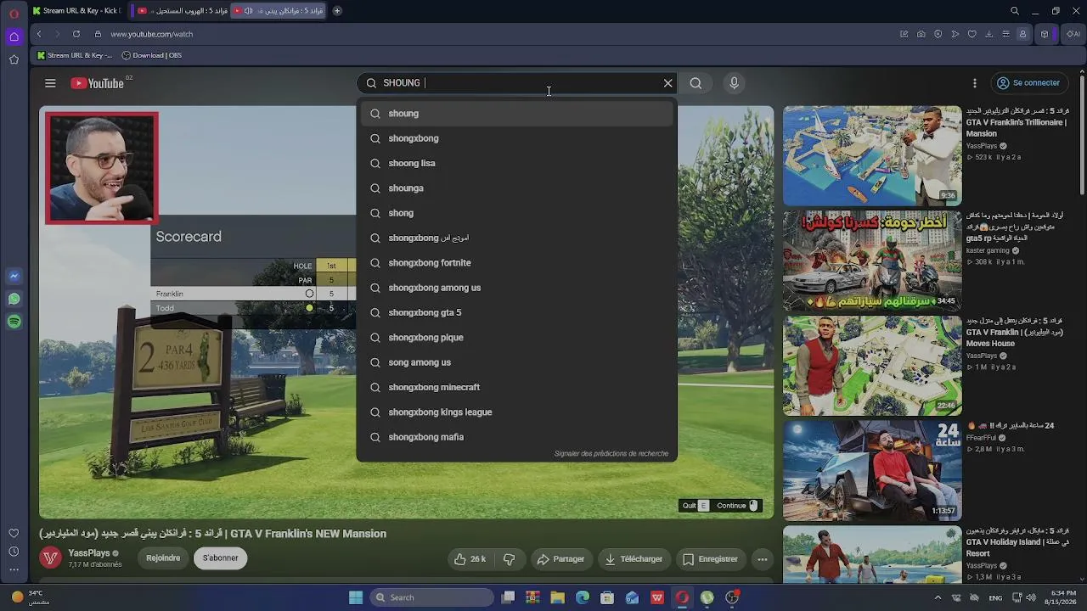Open sidebar three-dot settings

[x=14, y=569]
